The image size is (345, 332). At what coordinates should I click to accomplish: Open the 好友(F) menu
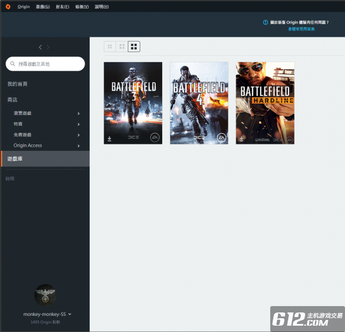(62, 6)
